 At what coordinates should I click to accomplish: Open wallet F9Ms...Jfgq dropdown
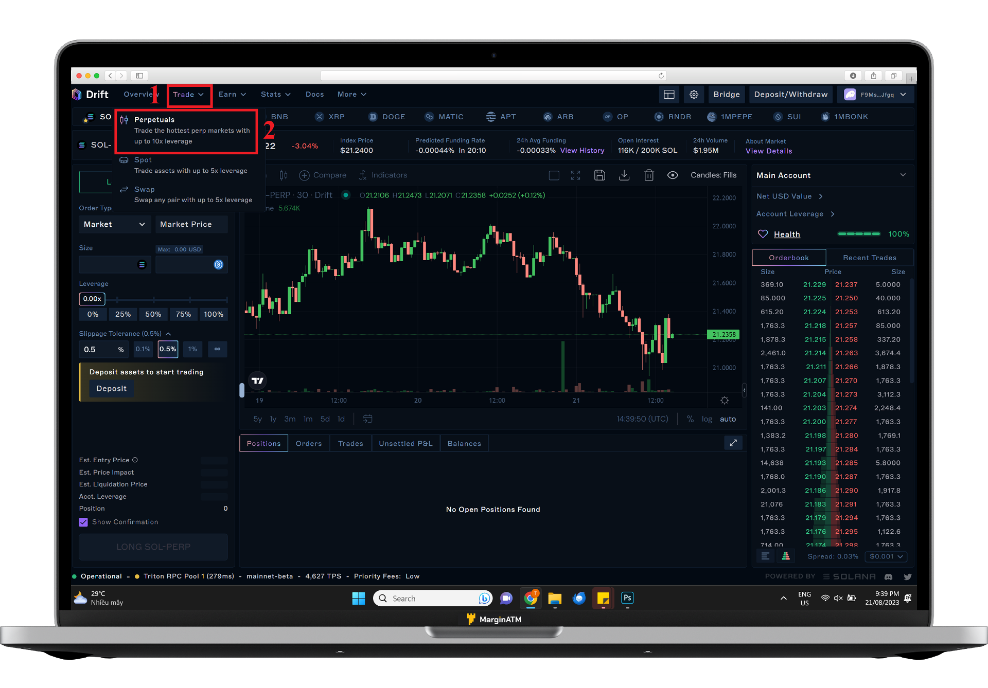tap(876, 95)
